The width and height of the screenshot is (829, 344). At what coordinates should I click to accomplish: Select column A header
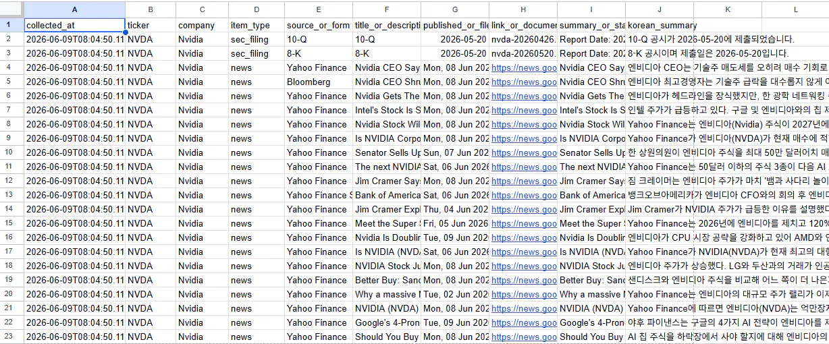click(x=74, y=9)
